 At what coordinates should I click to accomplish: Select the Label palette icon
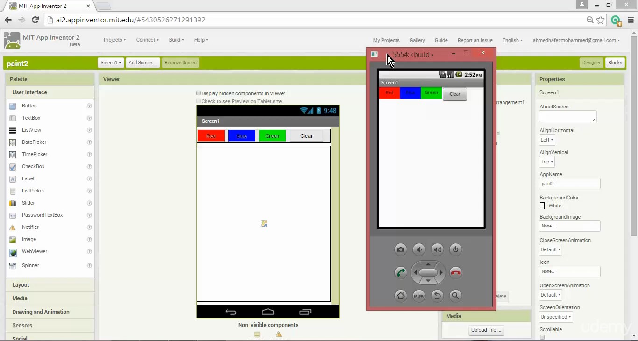tap(13, 179)
